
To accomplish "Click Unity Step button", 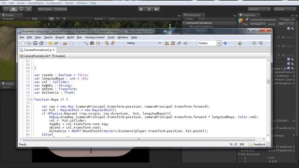I will pyautogui.click(x=157, y=9).
